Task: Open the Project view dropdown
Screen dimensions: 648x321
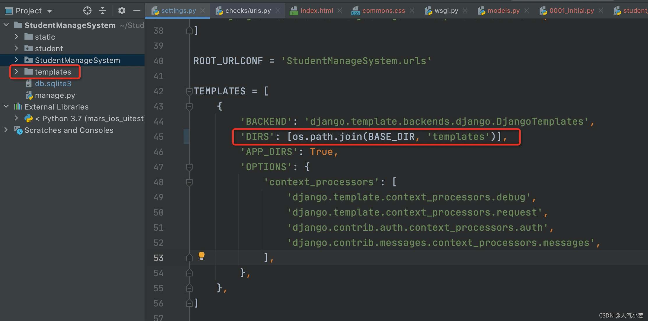Action: click(x=50, y=11)
